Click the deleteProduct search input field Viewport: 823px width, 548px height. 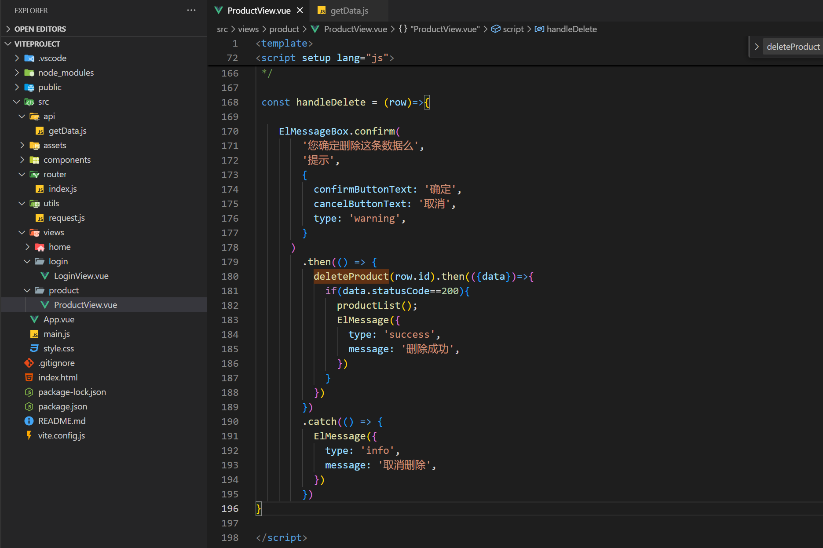[793, 47]
